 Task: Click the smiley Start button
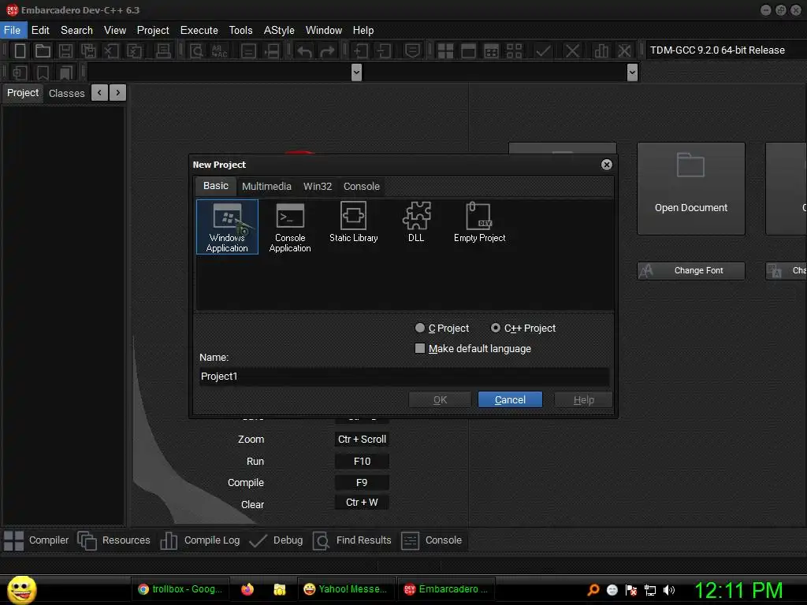tap(21, 589)
